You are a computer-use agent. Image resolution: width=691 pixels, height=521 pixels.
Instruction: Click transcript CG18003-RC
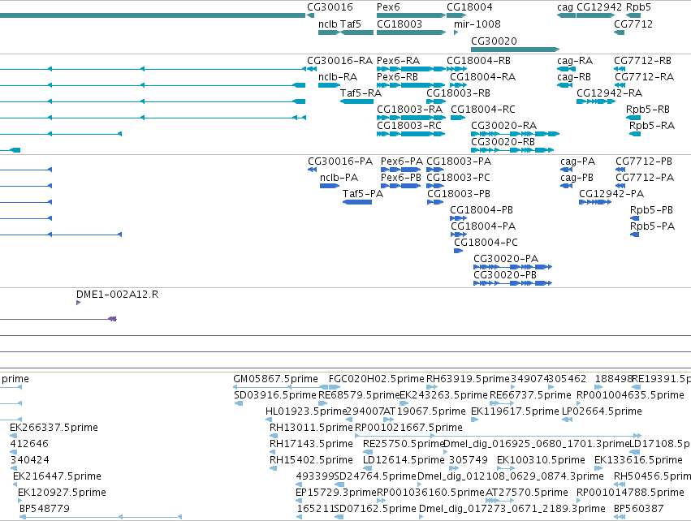pyautogui.click(x=411, y=134)
